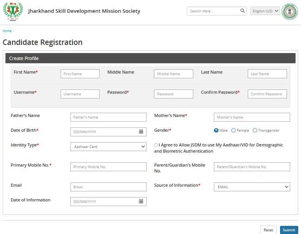Click the Identity Type label text
Viewport: 301px width, 234px height.
coord(24,145)
